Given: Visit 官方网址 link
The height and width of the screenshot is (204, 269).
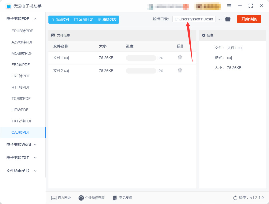Looking at the screenshot, I should [x=61, y=198].
